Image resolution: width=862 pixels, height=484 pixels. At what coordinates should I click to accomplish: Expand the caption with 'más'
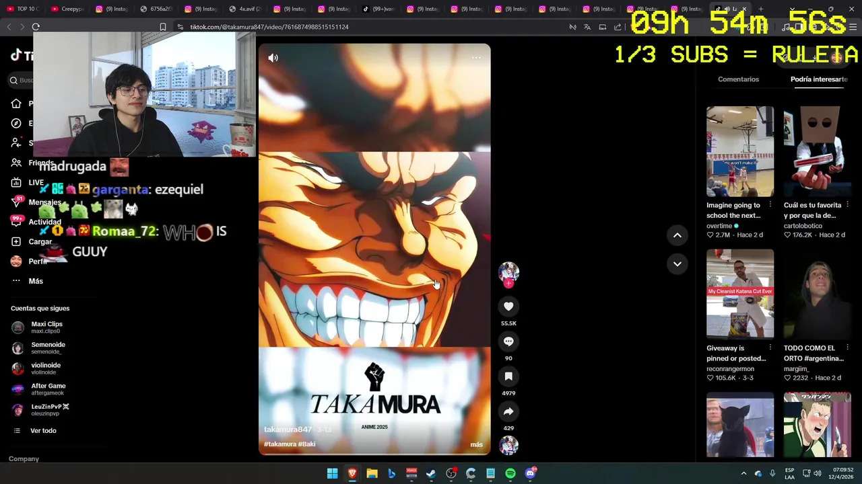(476, 444)
